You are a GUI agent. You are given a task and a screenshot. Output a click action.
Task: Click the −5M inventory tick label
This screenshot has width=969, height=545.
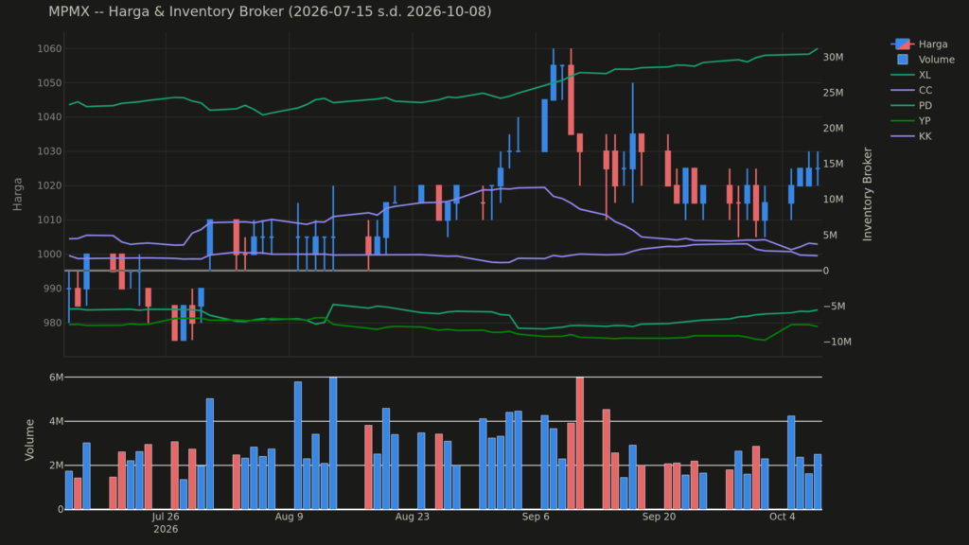[x=834, y=306]
